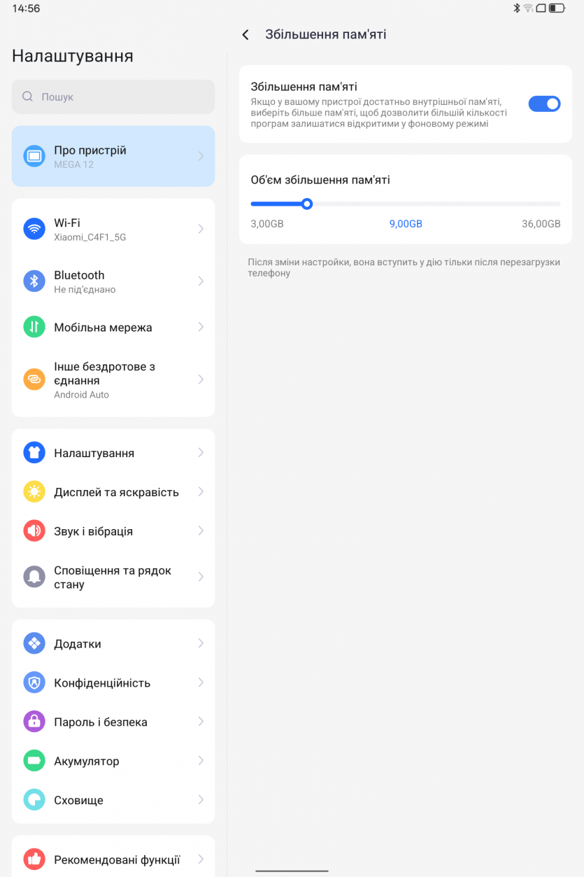Open Звук і вібрація speaker icon
Viewport: 584px width, 877px height.
(34, 531)
